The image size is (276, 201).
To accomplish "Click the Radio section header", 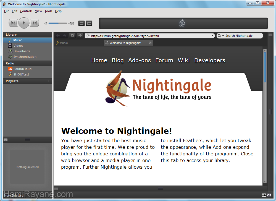I will pyautogui.click(x=27, y=63).
